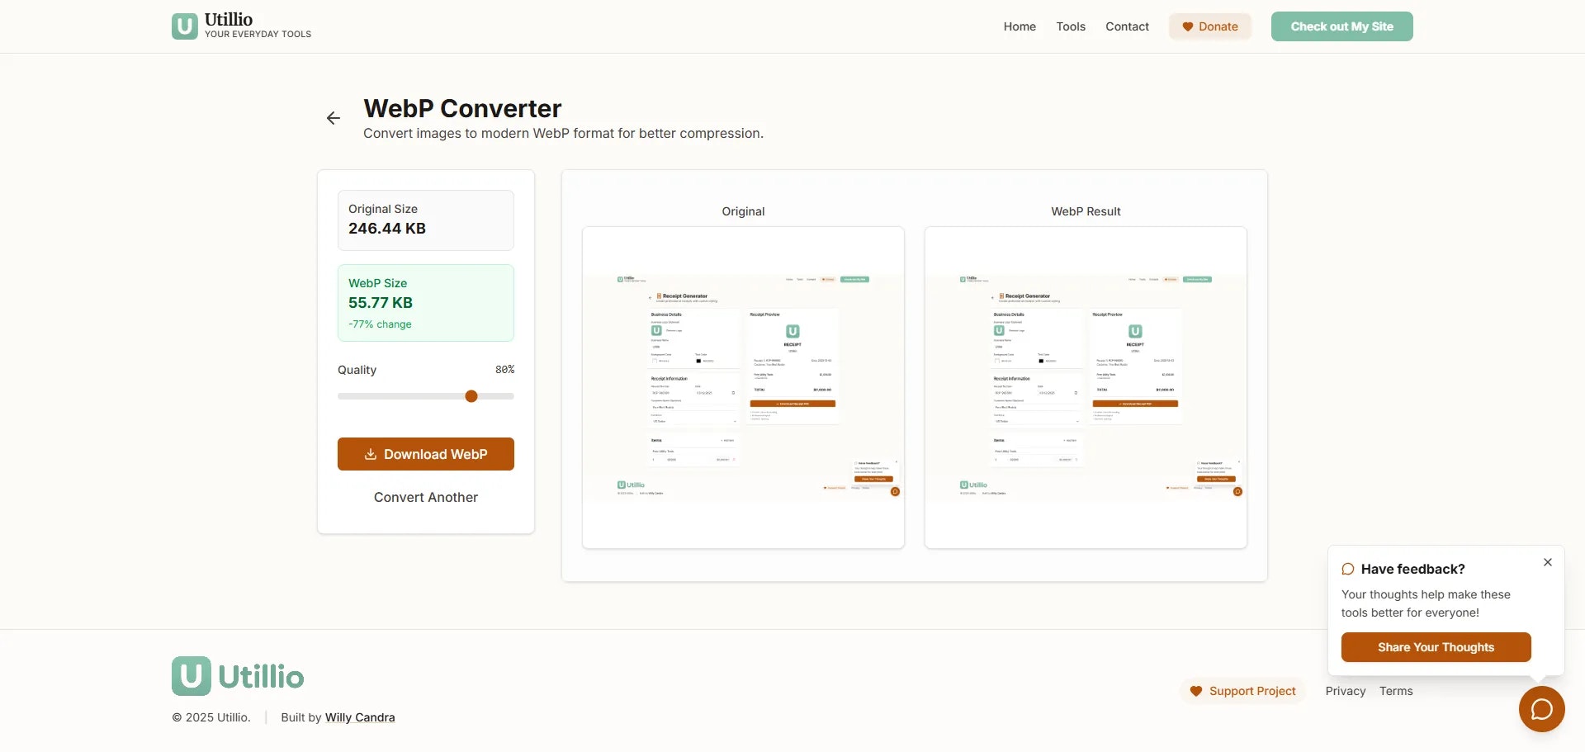Viewport: 1585px width, 752px height.
Task: Click the download icon in Download WebP button
Action: tap(372, 454)
